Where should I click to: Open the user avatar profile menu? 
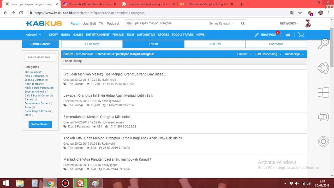pos(308,23)
